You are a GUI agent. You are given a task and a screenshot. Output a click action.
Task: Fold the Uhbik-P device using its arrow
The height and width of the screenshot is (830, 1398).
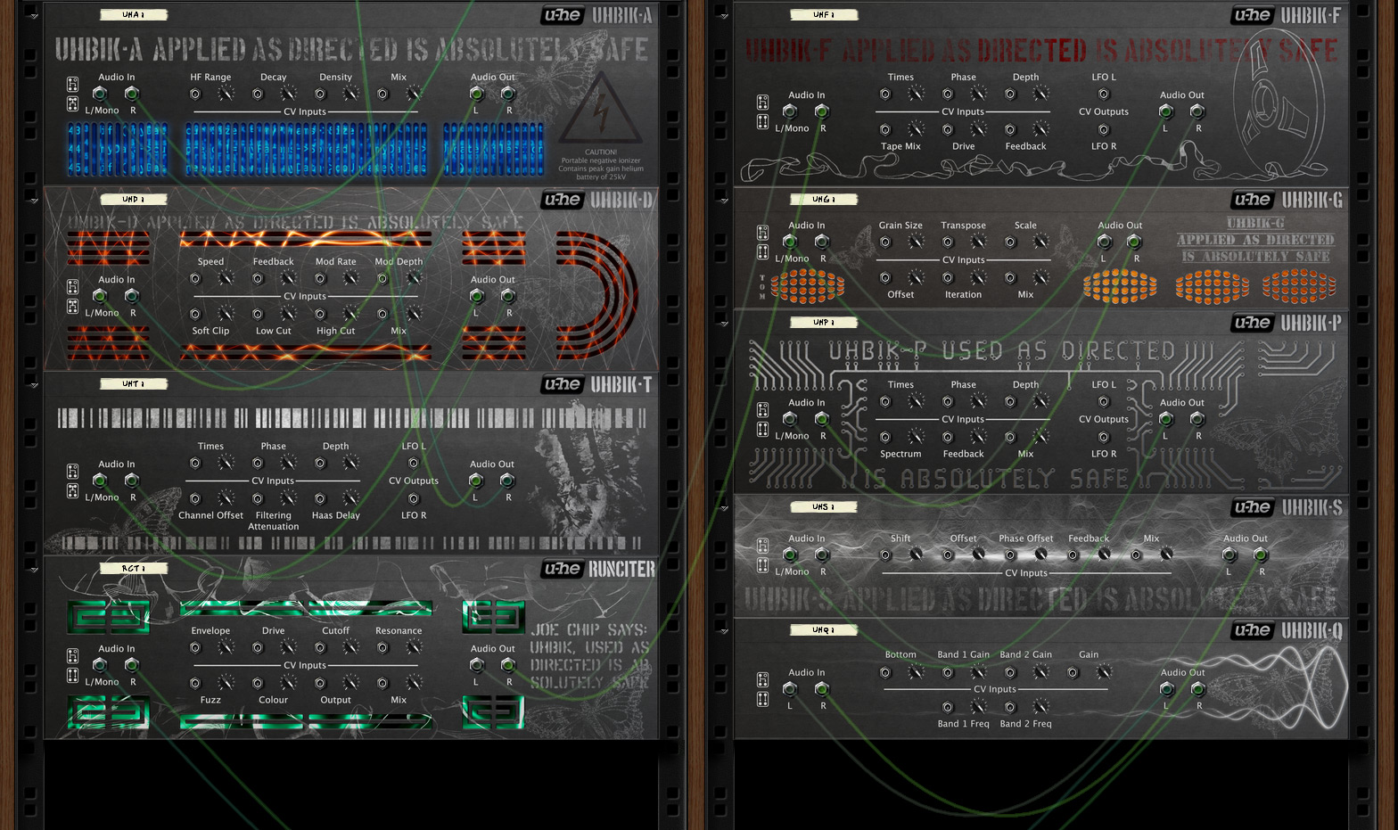[x=724, y=324]
